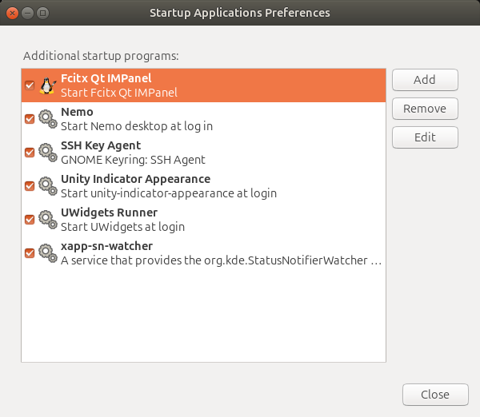Click the gear icon beside xapp-sn-watcher

coord(48,253)
